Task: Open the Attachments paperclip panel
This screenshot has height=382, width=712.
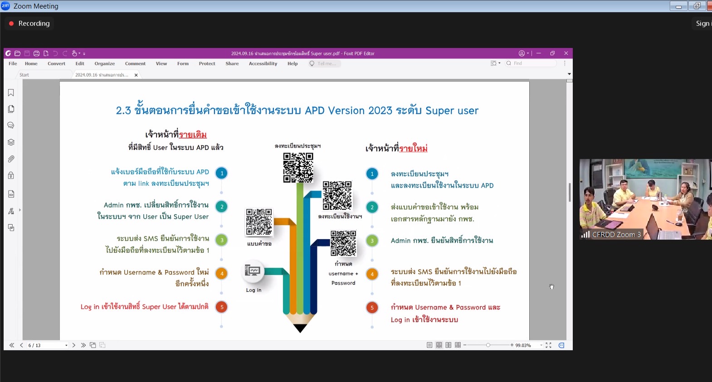Action: (11, 159)
